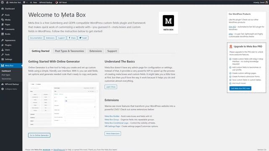Click the New content button in admin bar

[34, 3]
